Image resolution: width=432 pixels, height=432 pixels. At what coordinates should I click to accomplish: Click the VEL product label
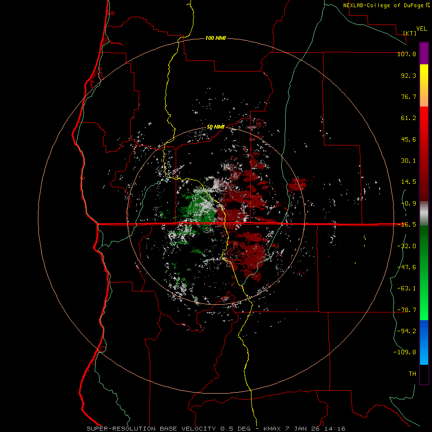422,29
